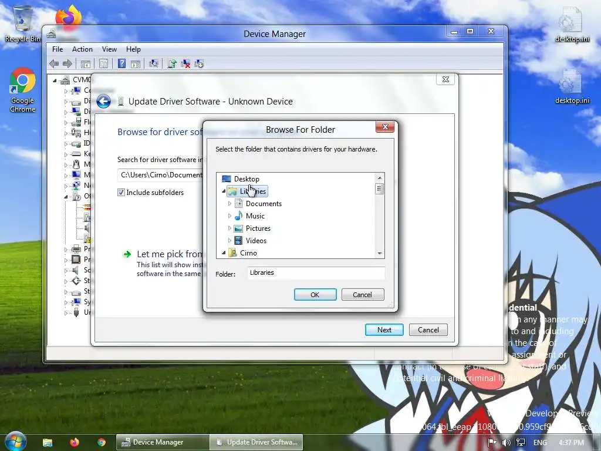Click the driver search path field C:\Users\Cirno
The width and height of the screenshot is (601, 451).
161,175
